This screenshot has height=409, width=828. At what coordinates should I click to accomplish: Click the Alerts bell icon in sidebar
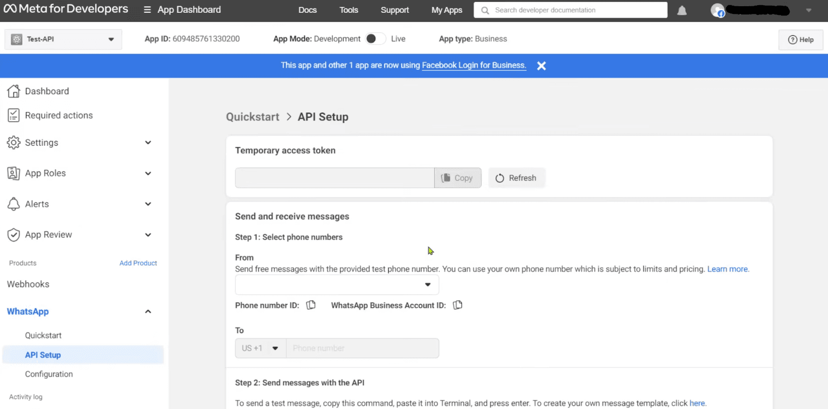pos(13,204)
